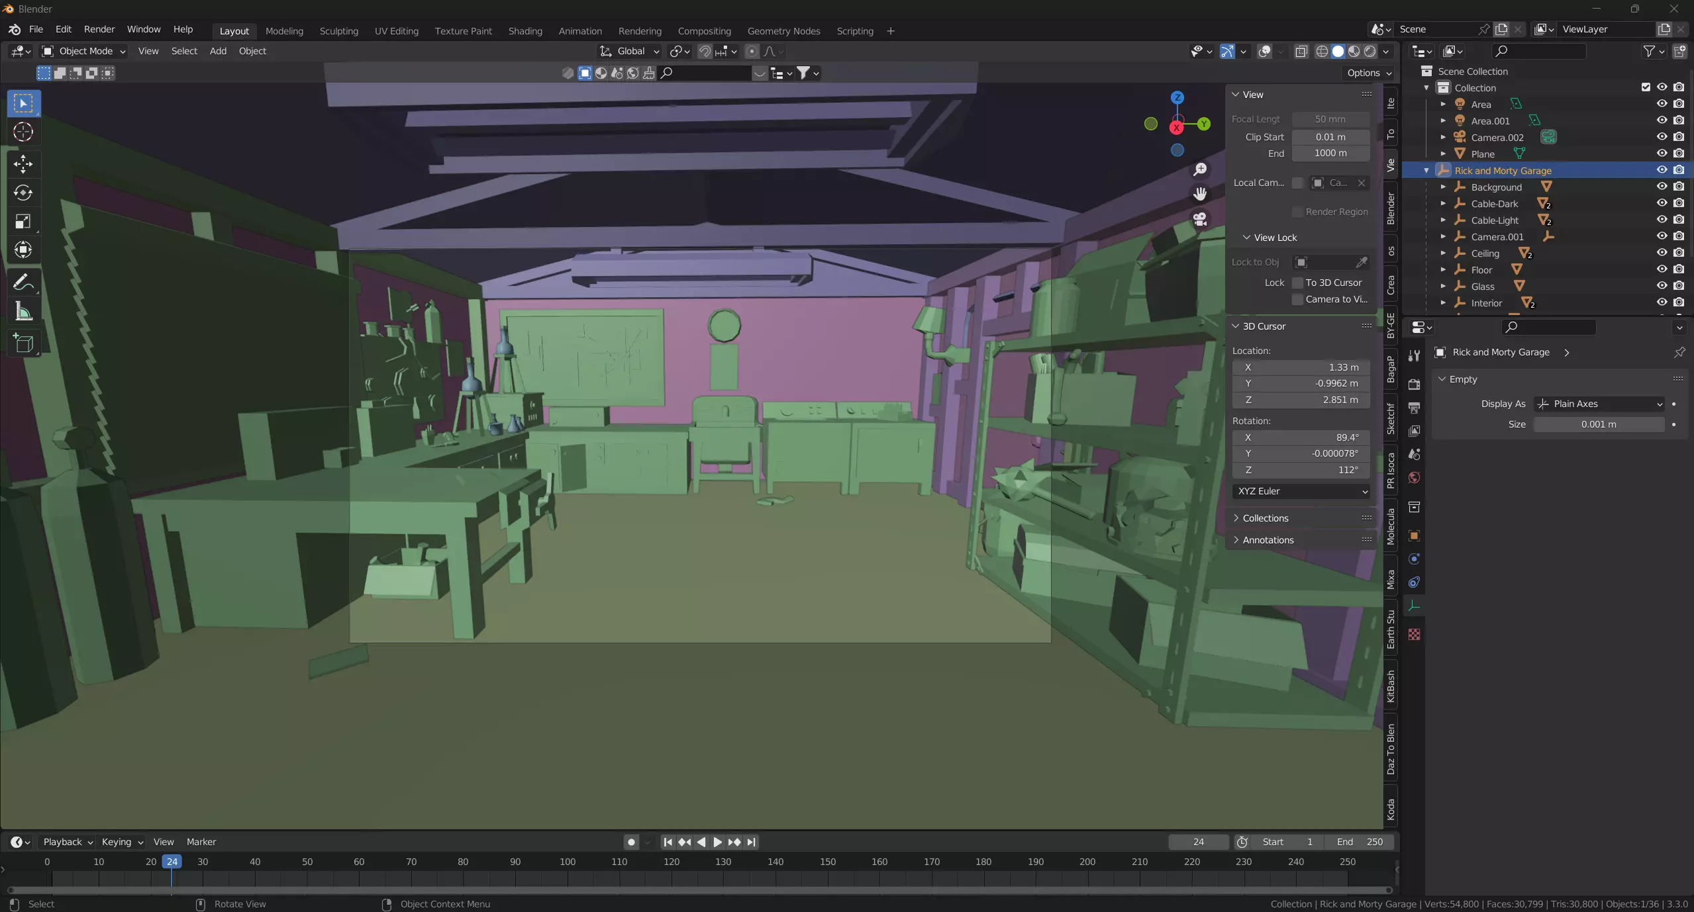The image size is (1694, 912).
Task: Activate the Rotate tool
Action: 23,193
